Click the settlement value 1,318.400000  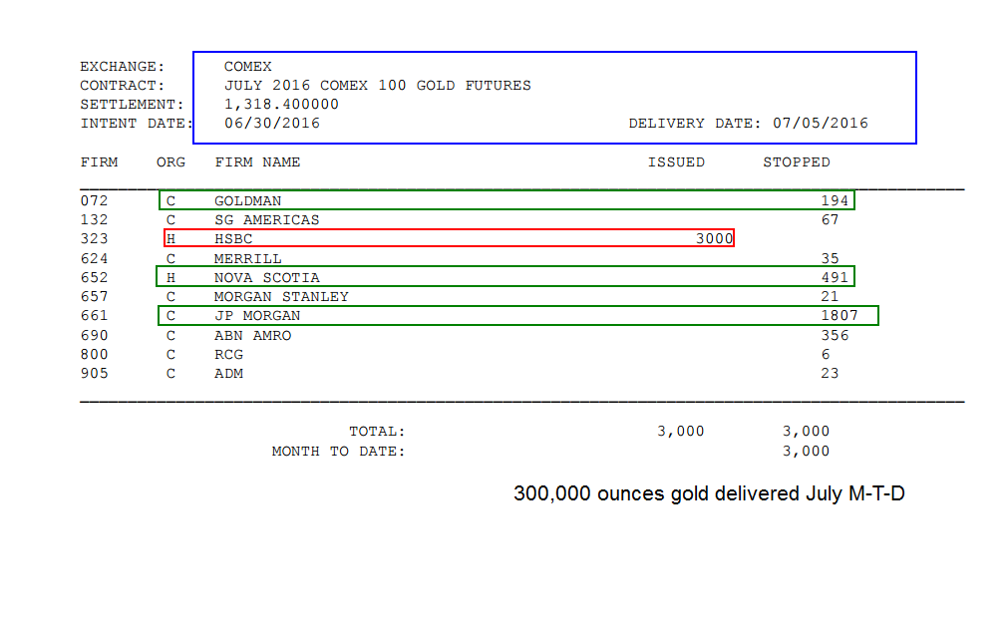pyautogui.click(x=280, y=104)
